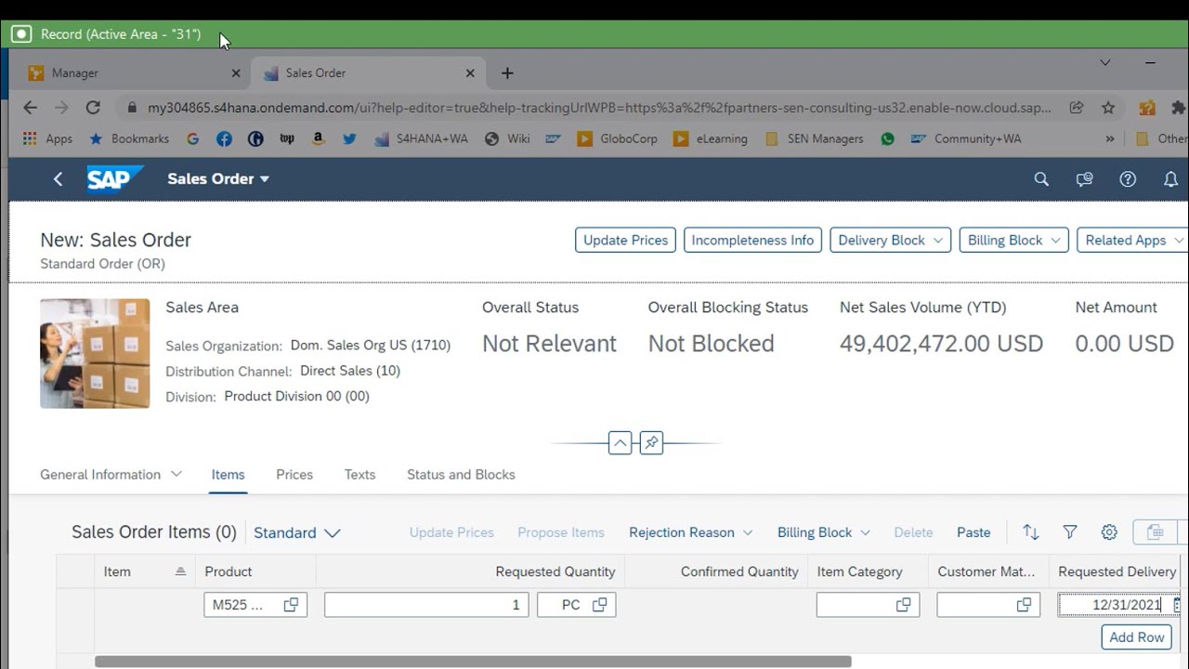
Task: Open the Twitter bookmark icon
Action: pos(349,138)
